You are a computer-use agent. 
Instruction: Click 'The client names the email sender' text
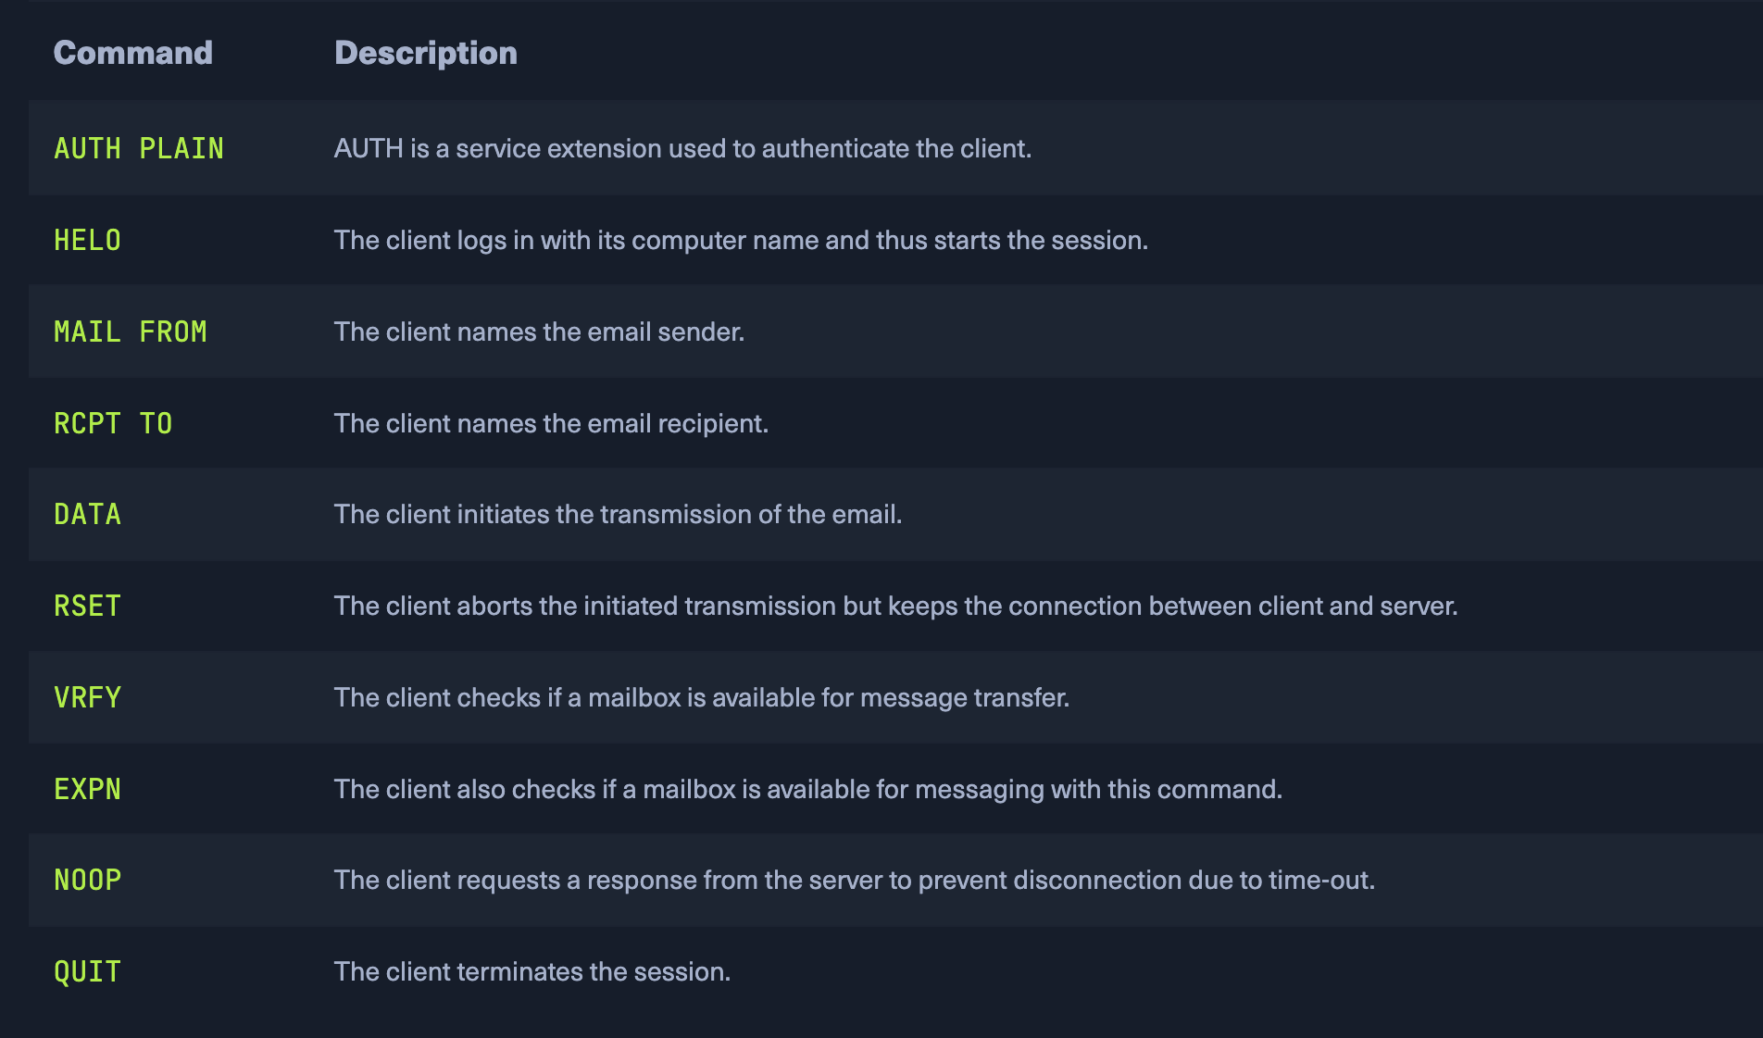click(x=539, y=331)
